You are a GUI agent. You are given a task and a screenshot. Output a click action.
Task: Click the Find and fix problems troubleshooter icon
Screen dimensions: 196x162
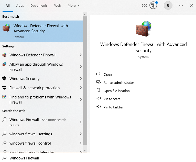click(4, 97)
